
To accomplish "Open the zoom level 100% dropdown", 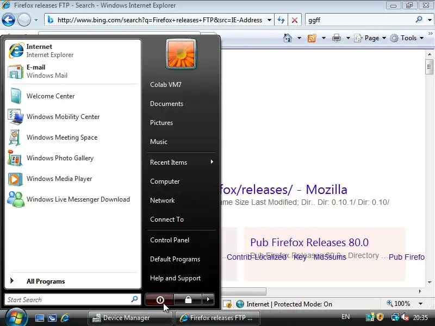I will (x=420, y=304).
